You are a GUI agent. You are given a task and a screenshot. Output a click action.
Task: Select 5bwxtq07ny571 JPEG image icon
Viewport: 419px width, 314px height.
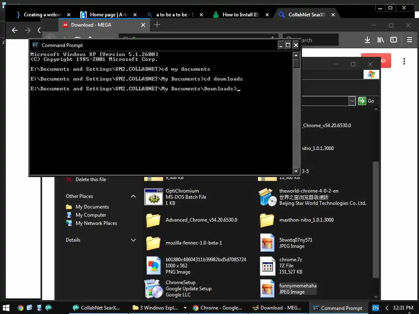click(x=267, y=243)
